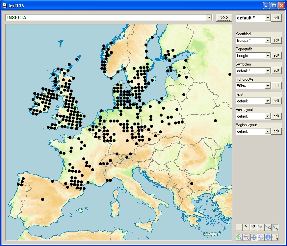Viewport: 287px width, 246px height.
Task: Click the blank level button
Action: [239, 227]
